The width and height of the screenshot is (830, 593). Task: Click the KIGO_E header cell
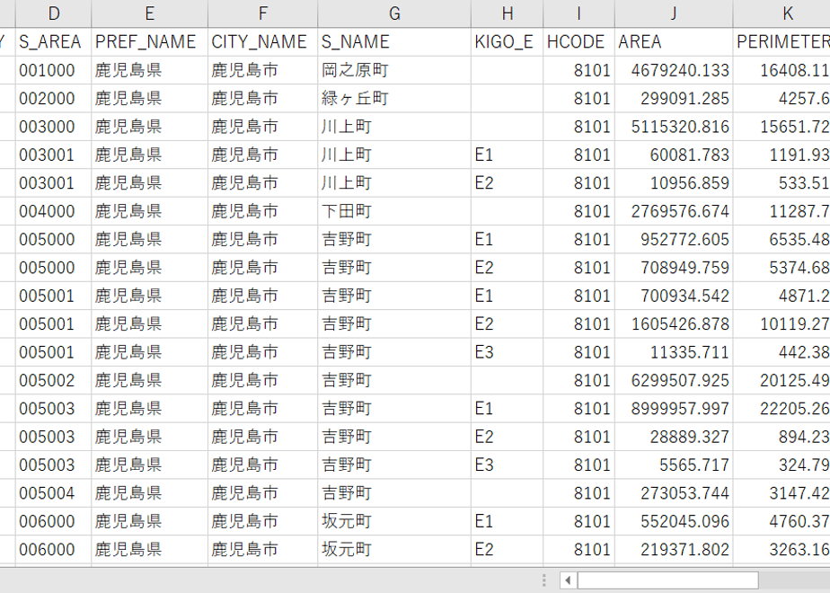click(508, 42)
